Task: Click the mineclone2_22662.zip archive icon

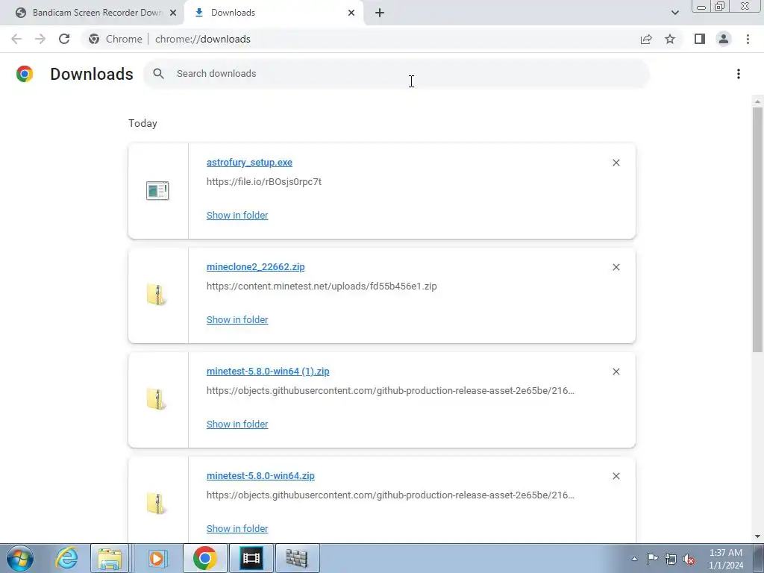Action: point(157,295)
